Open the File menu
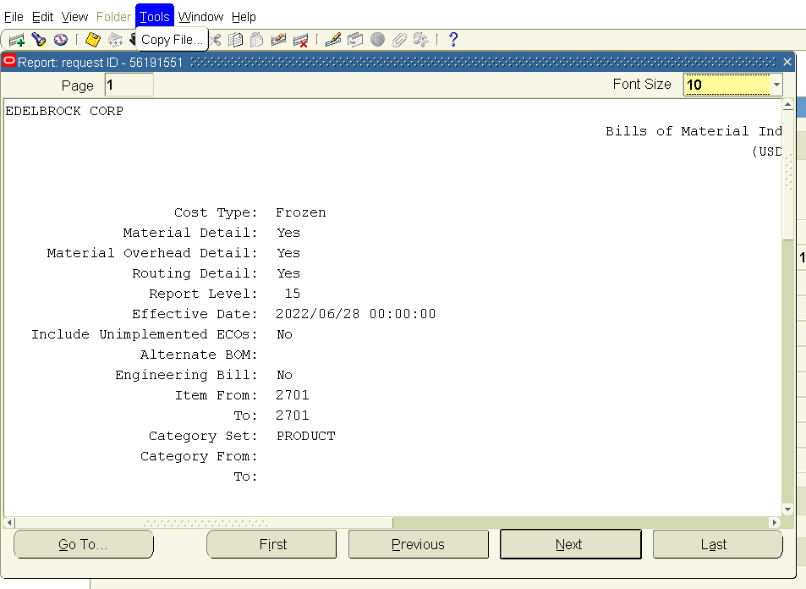Viewport: 806px width, 589px height. pyautogui.click(x=14, y=17)
